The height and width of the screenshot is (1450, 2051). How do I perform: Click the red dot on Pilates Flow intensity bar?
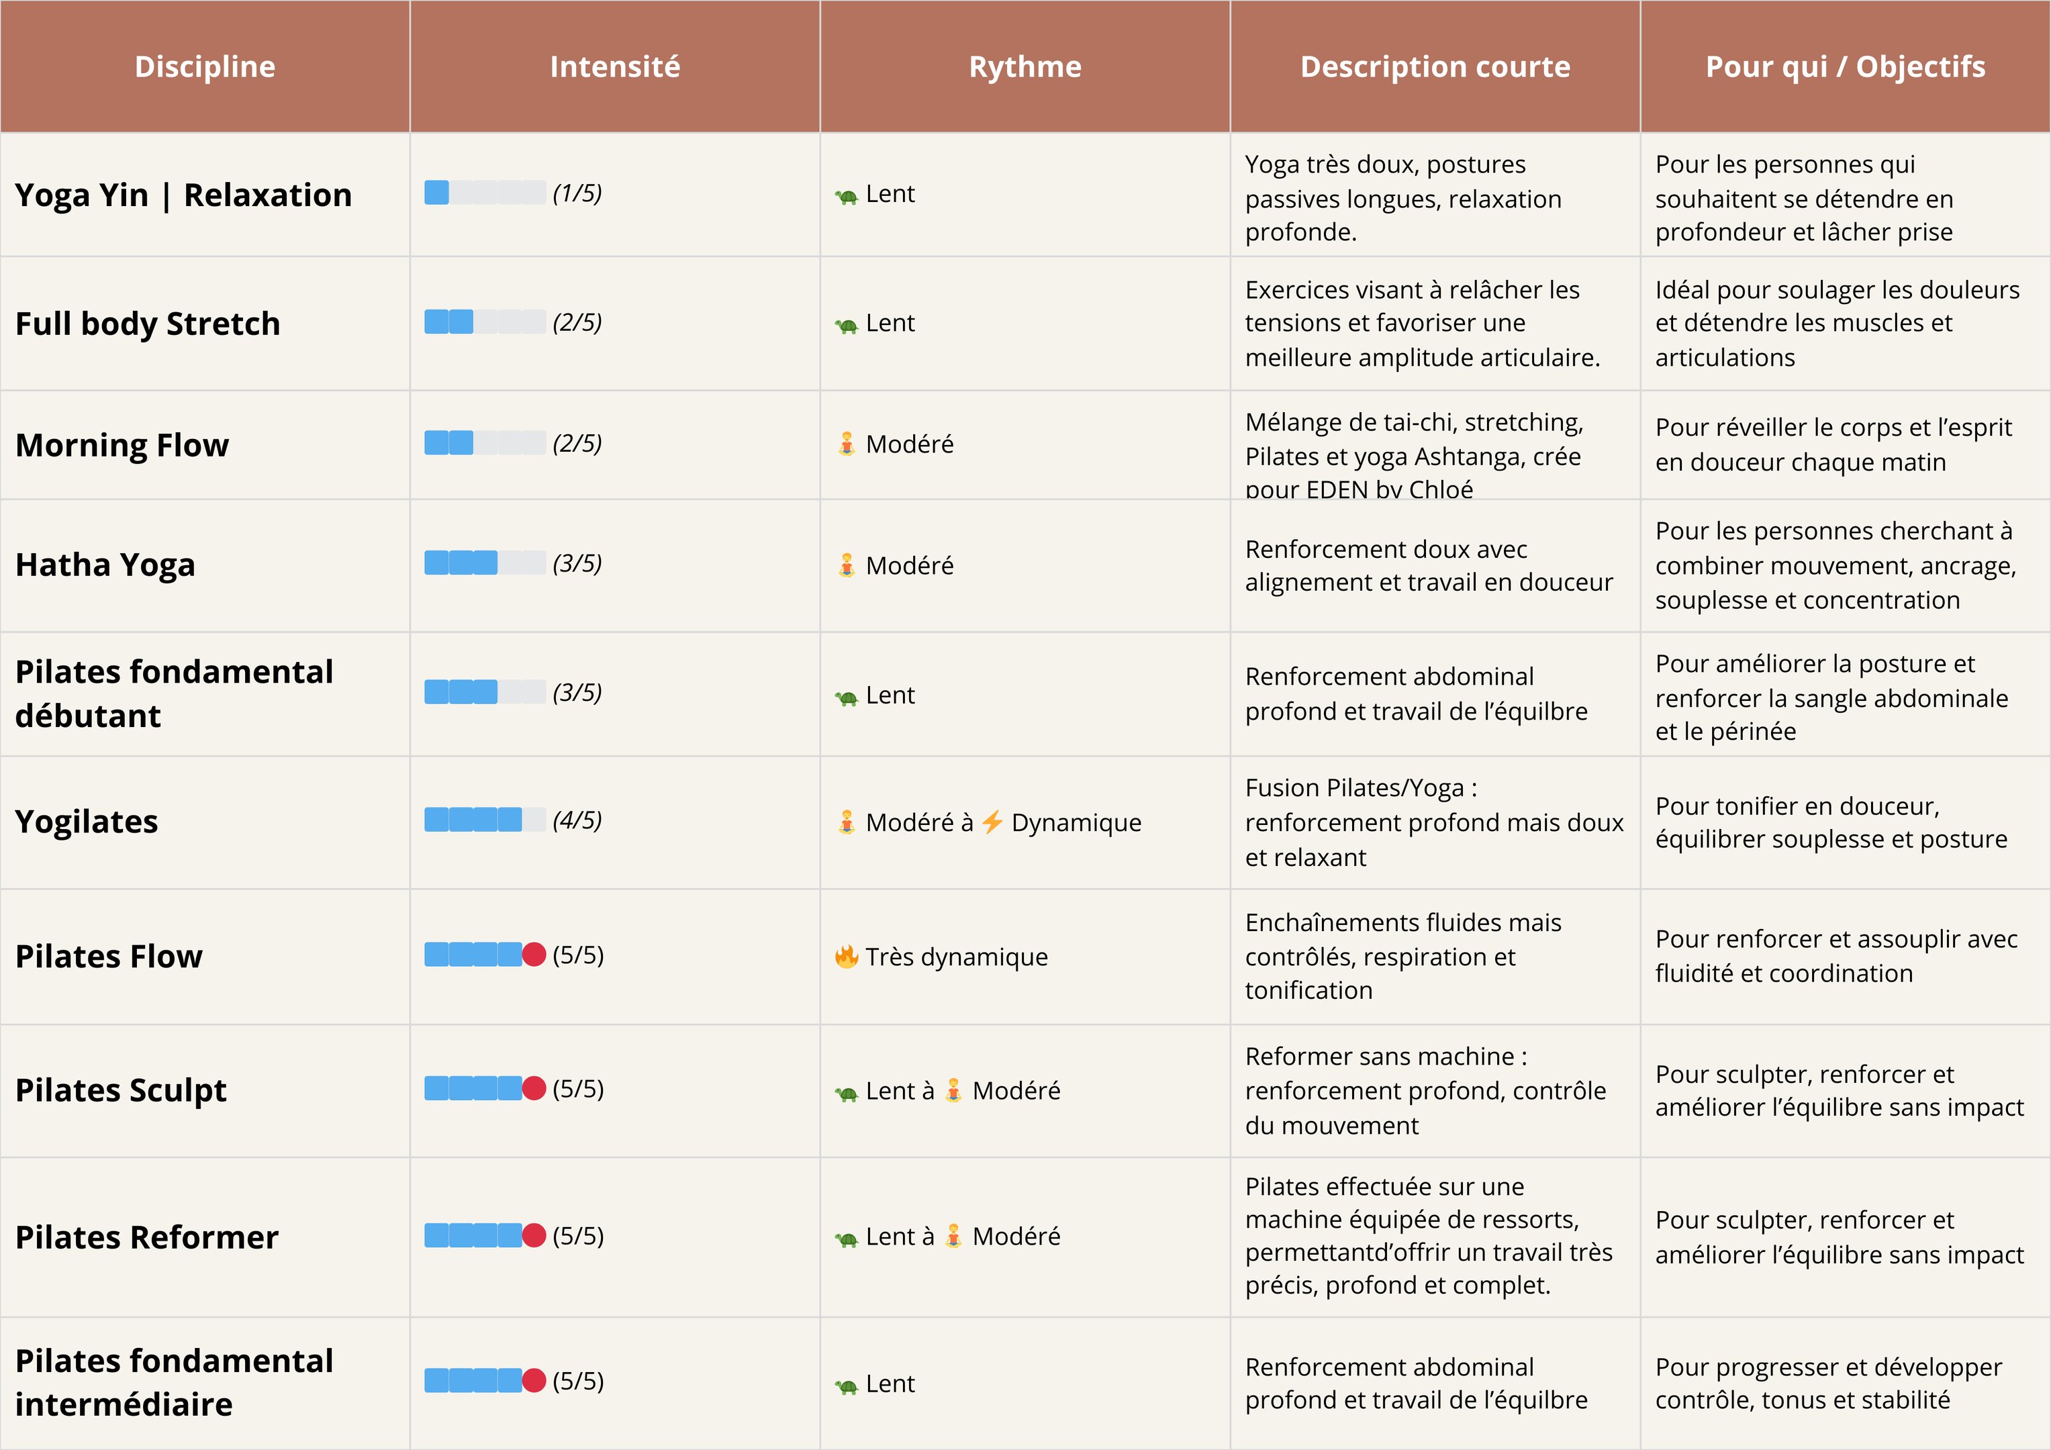click(x=534, y=954)
